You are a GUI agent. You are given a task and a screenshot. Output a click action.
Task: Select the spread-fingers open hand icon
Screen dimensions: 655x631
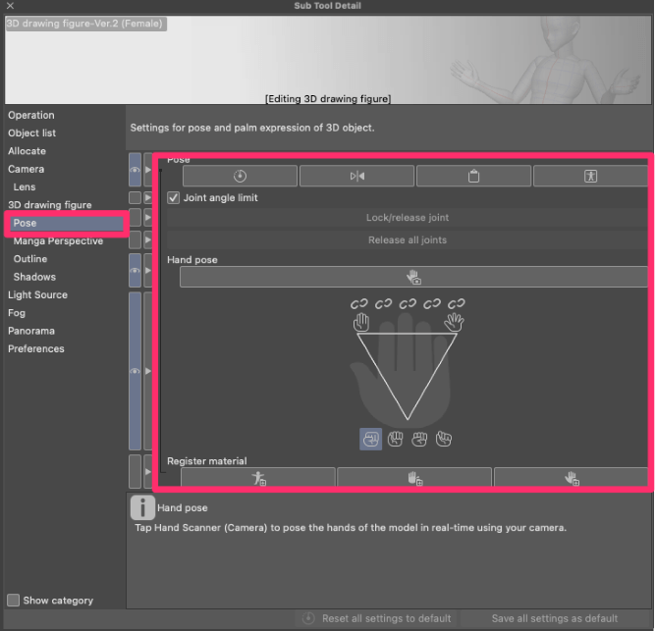tap(454, 322)
